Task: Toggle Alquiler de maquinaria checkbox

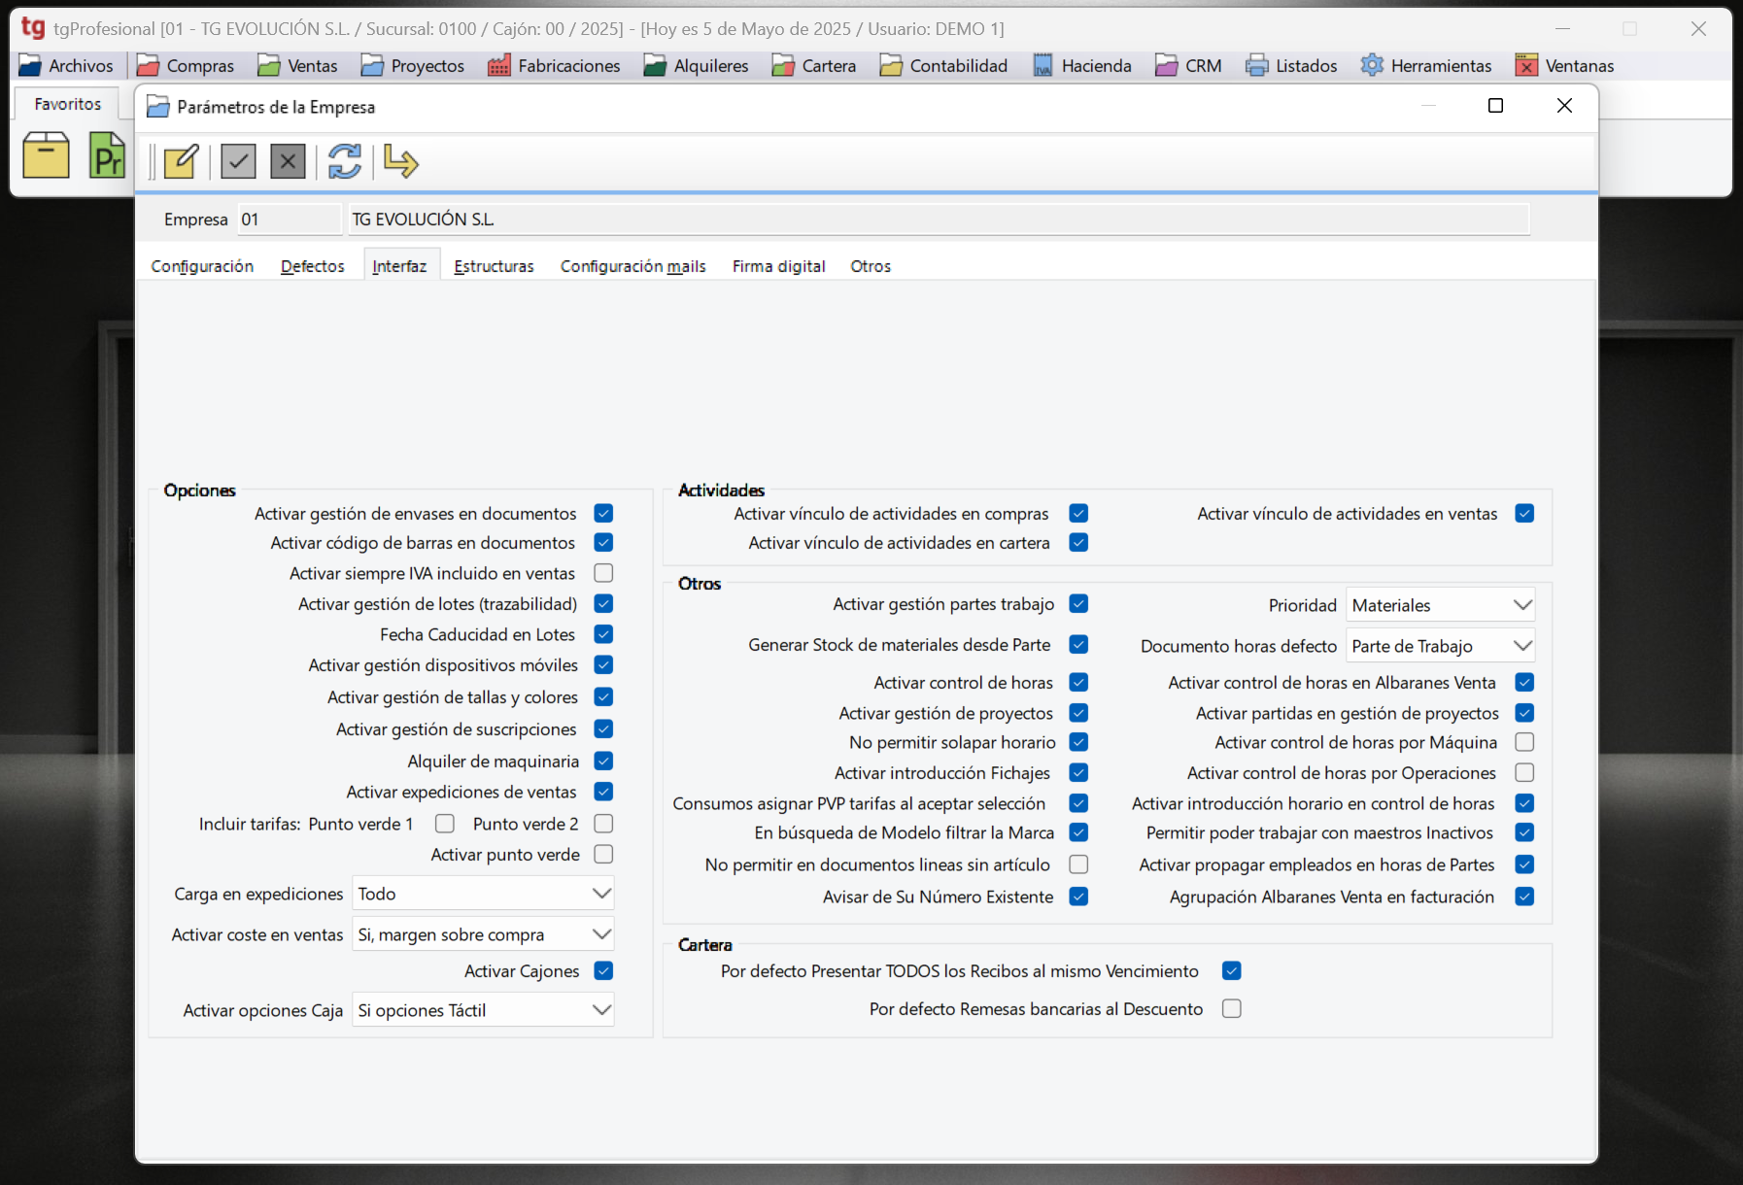Action: click(603, 761)
